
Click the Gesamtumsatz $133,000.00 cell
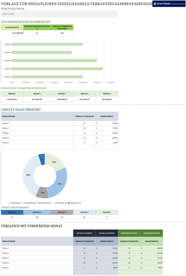click(x=12, y=33)
